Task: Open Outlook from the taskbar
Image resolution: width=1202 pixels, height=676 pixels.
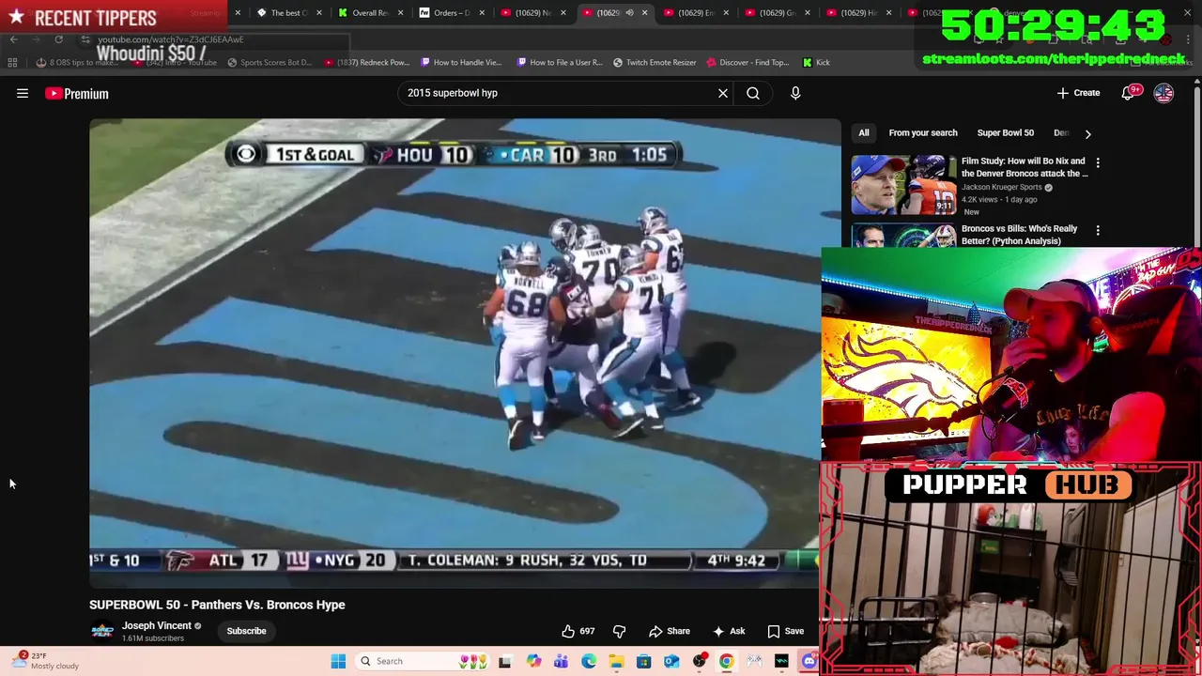Action: point(671,661)
